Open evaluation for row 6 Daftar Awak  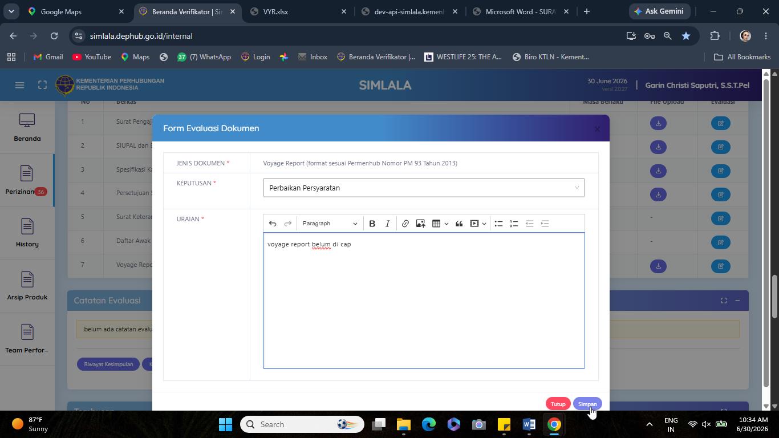point(721,242)
